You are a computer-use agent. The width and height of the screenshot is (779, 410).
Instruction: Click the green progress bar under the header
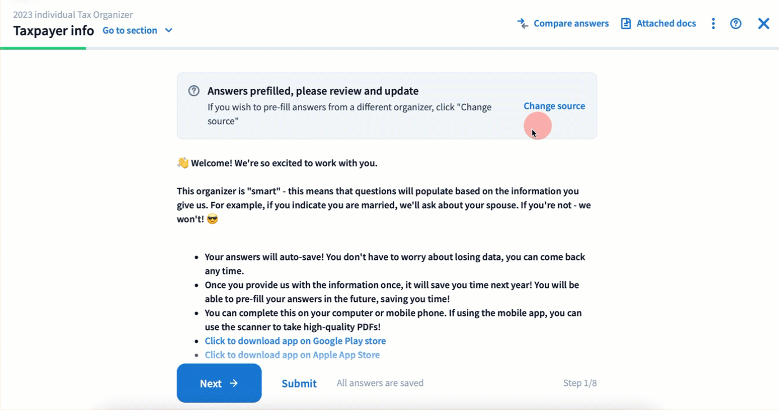pos(43,48)
